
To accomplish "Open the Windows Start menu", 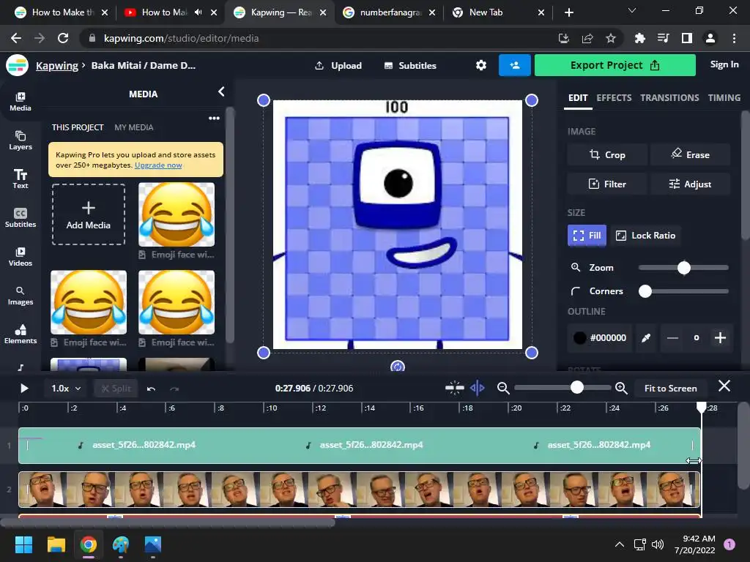I will point(23,544).
